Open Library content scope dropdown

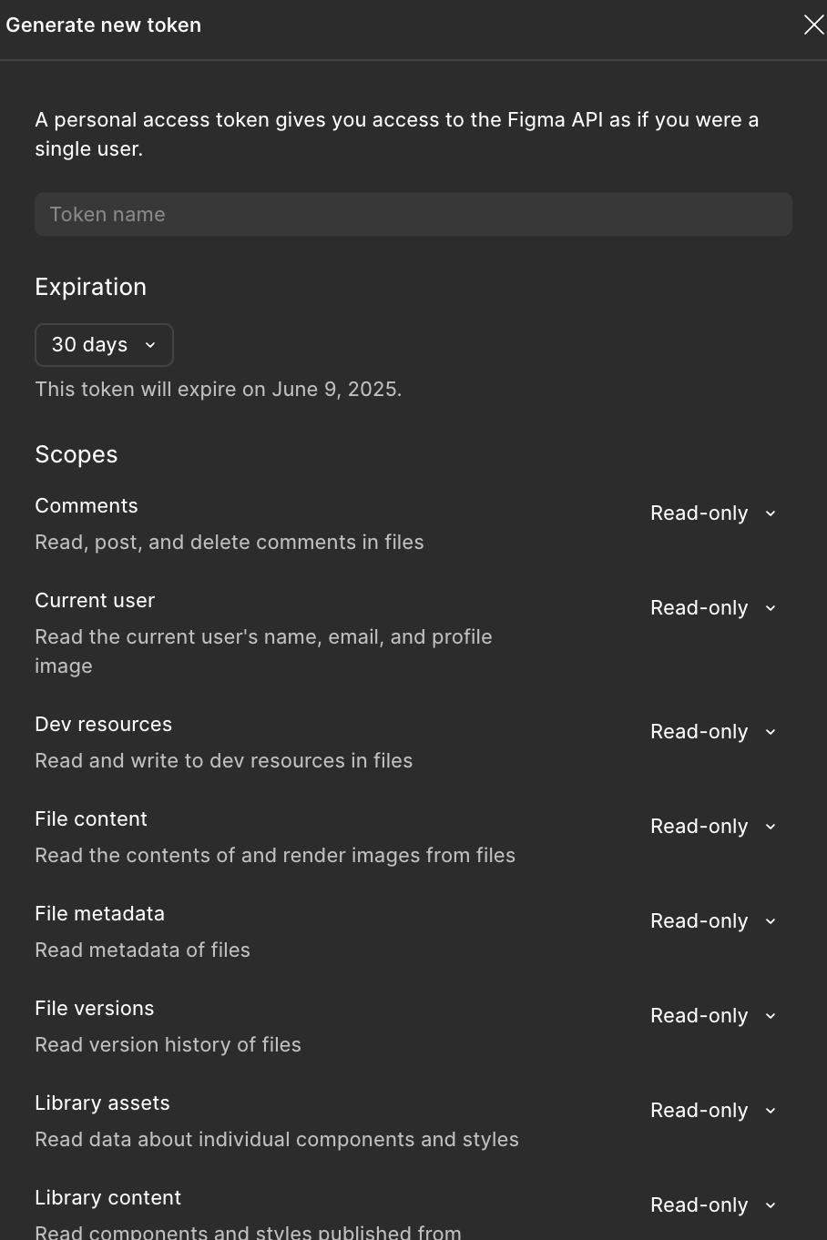[x=713, y=1205]
